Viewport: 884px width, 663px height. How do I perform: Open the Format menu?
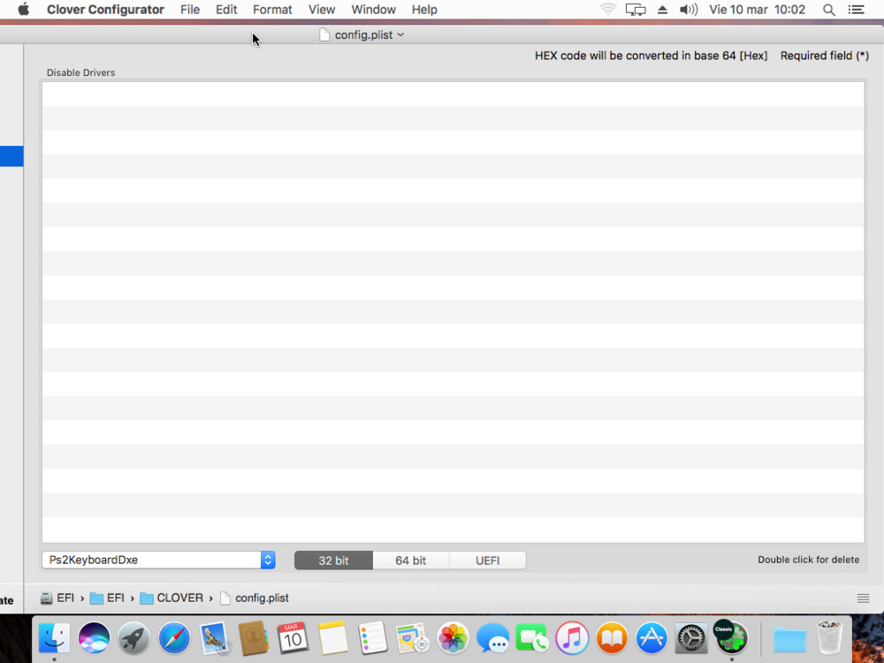click(x=272, y=10)
